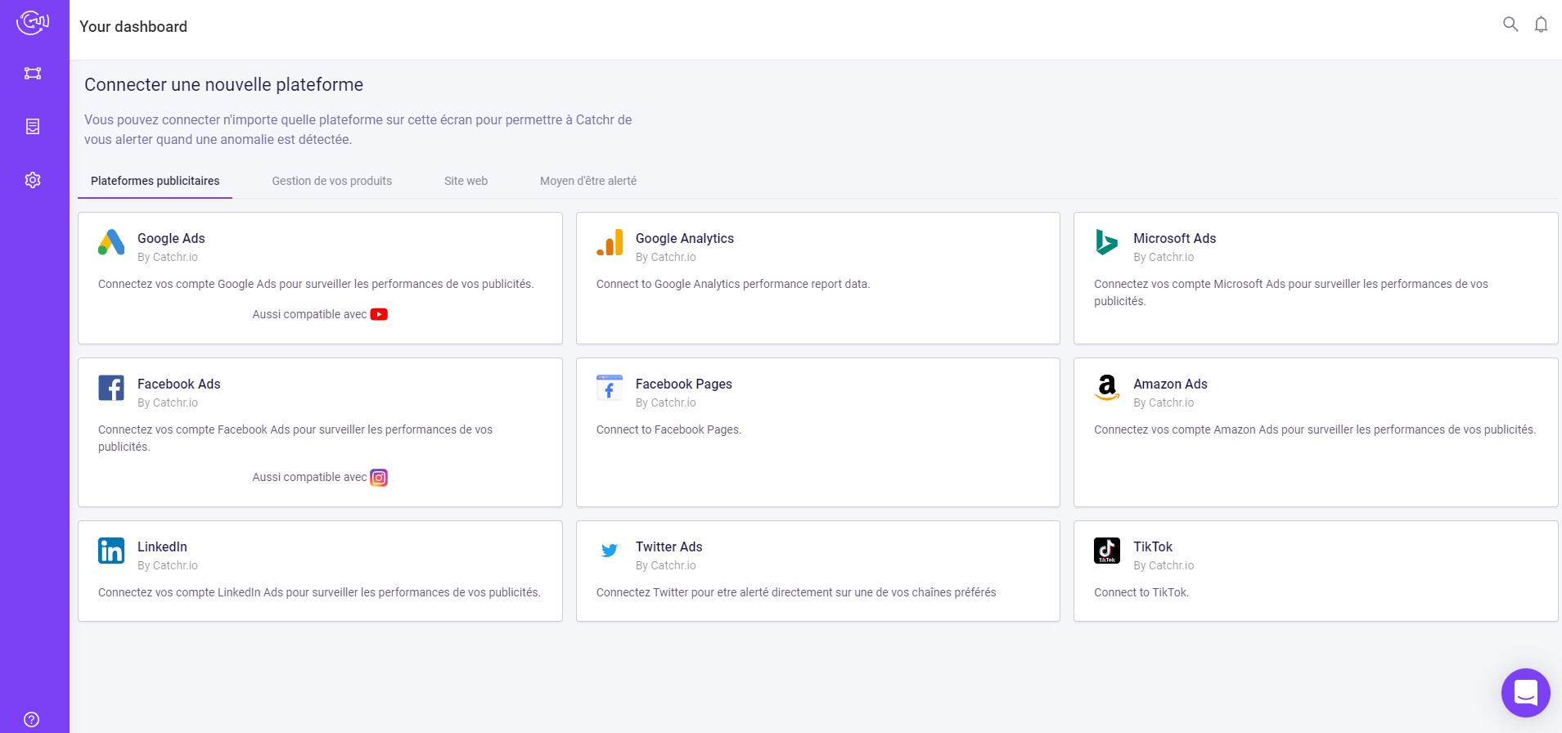The width and height of the screenshot is (1562, 733).
Task: Open settings gear in sidebar
Action: click(x=33, y=180)
